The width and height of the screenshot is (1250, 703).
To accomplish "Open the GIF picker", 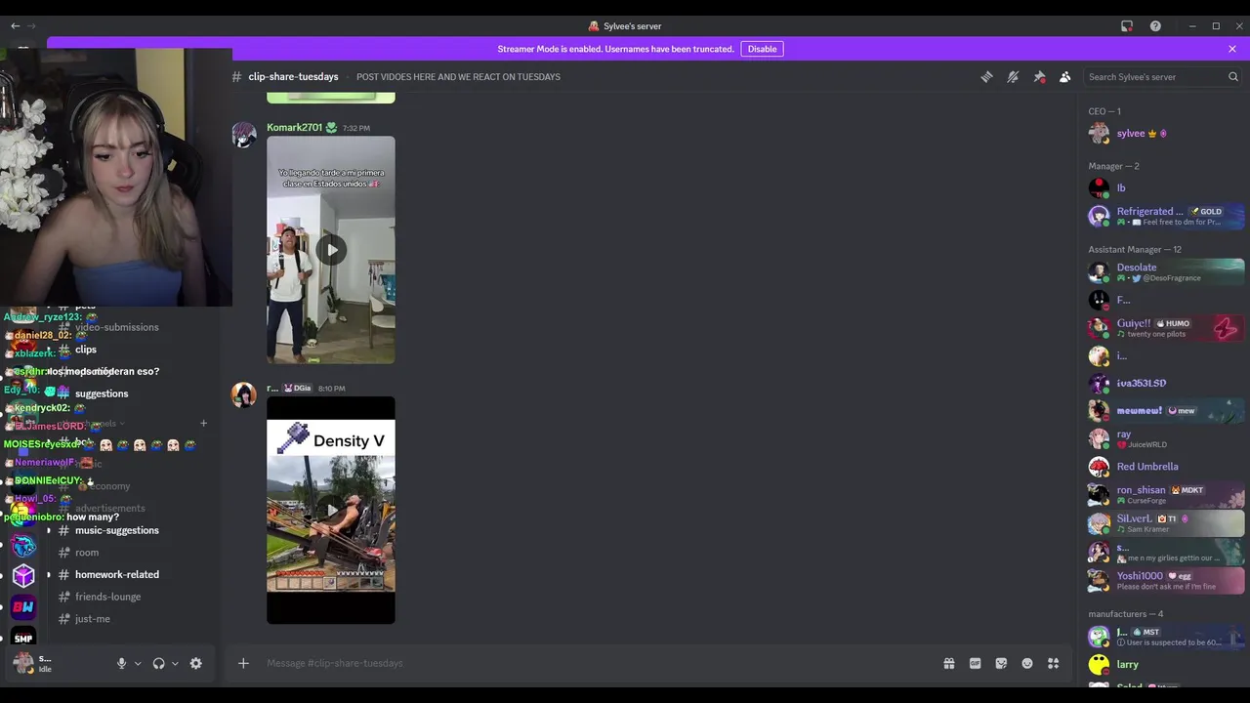I will click(x=975, y=663).
